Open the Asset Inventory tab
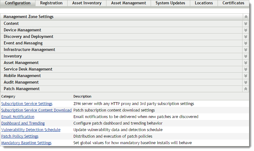 pos(87,3)
